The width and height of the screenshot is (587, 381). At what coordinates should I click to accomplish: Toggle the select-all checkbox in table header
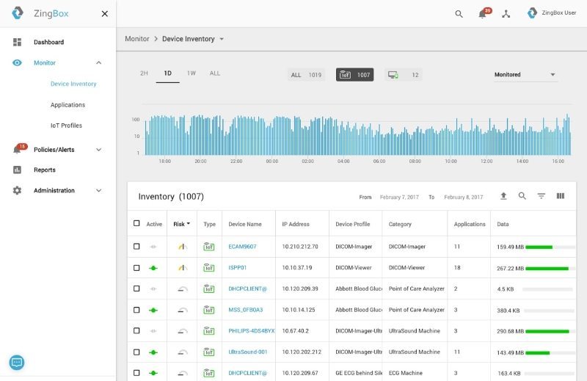[x=136, y=223]
